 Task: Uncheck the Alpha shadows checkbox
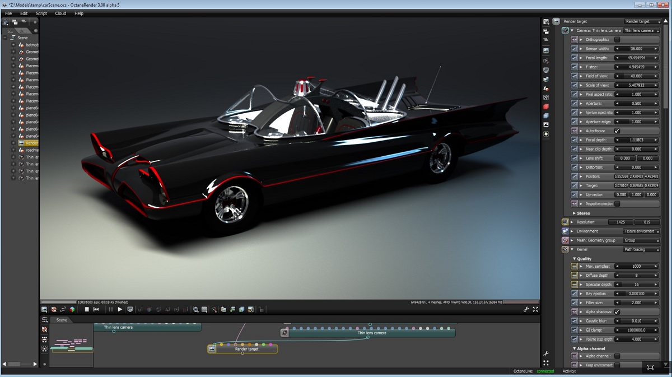click(x=617, y=311)
